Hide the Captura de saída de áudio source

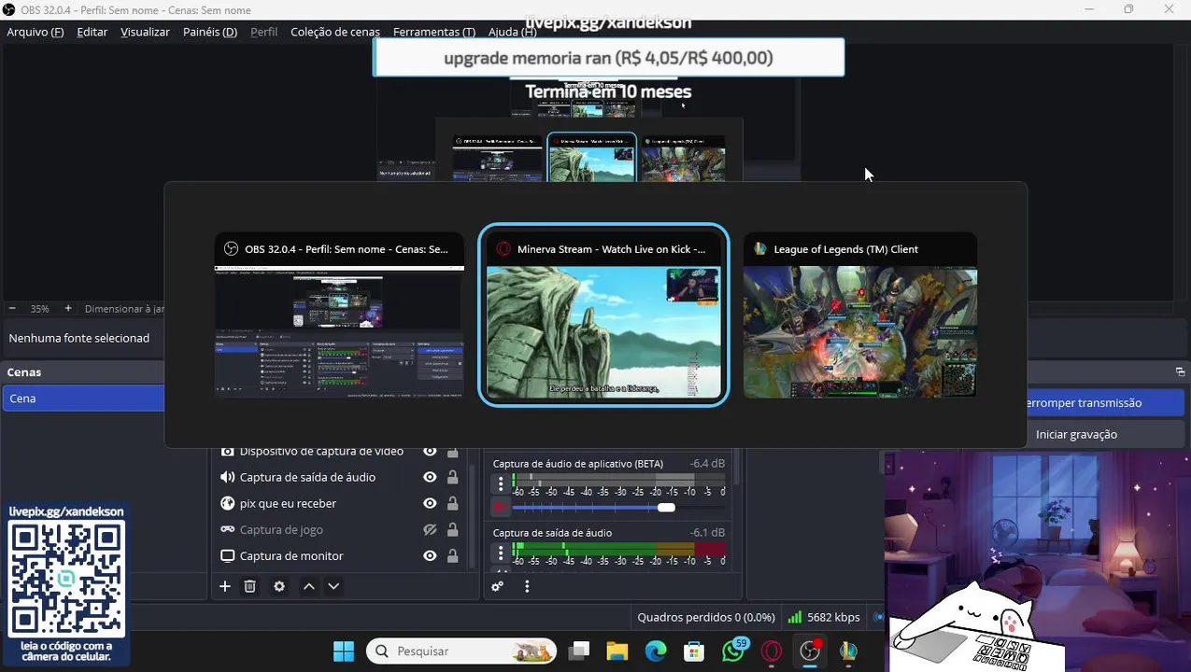click(430, 477)
